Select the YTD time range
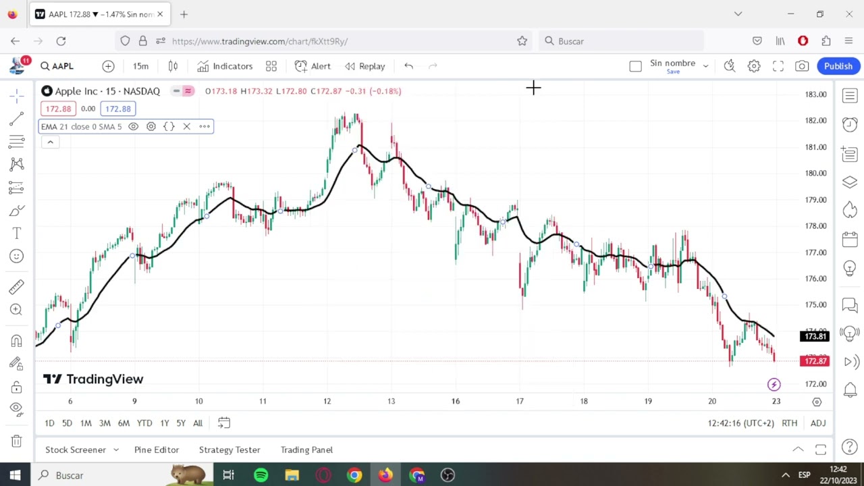This screenshot has width=864, height=486. click(144, 423)
